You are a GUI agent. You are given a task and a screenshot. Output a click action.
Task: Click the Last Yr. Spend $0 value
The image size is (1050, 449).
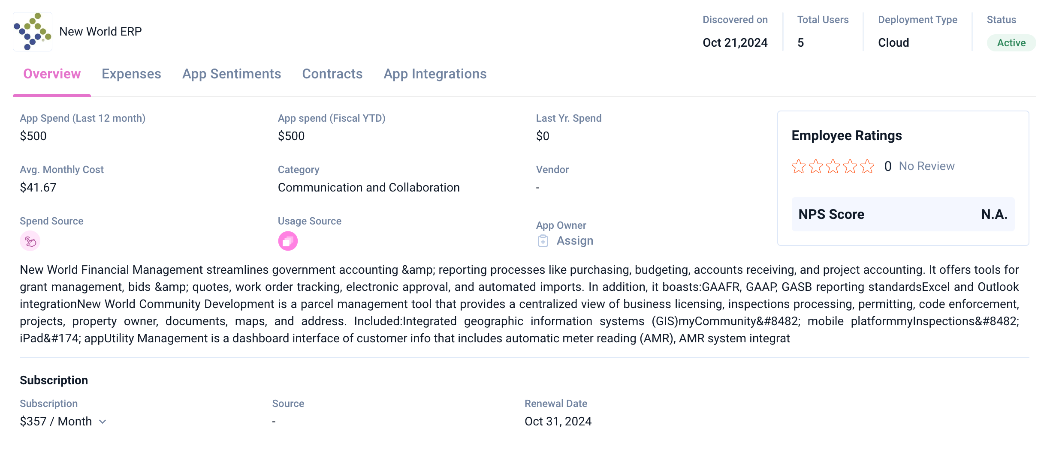543,136
